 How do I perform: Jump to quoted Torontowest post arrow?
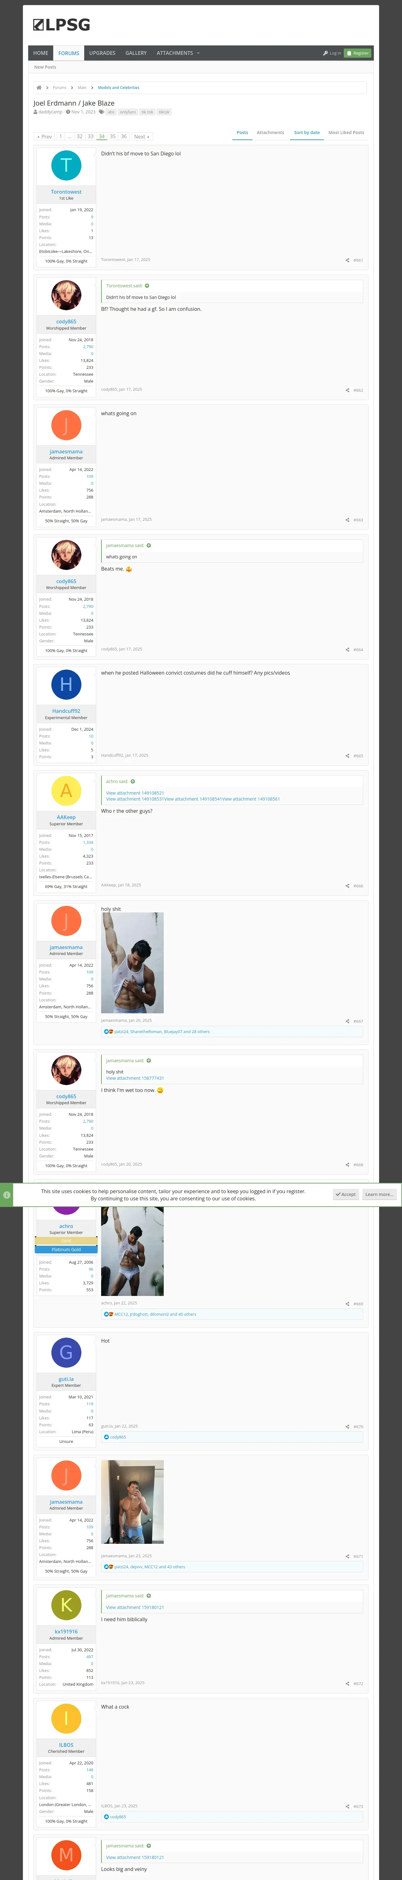click(147, 285)
